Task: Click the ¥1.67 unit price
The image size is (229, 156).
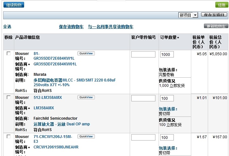Action: pyautogui.click(x=202, y=137)
